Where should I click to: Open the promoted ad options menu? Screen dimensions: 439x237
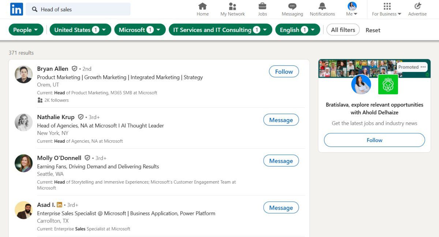click(423, 67)
